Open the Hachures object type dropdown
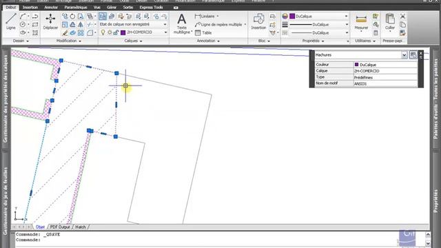Viewport: 441px width, 248px height. coord(404,55)
